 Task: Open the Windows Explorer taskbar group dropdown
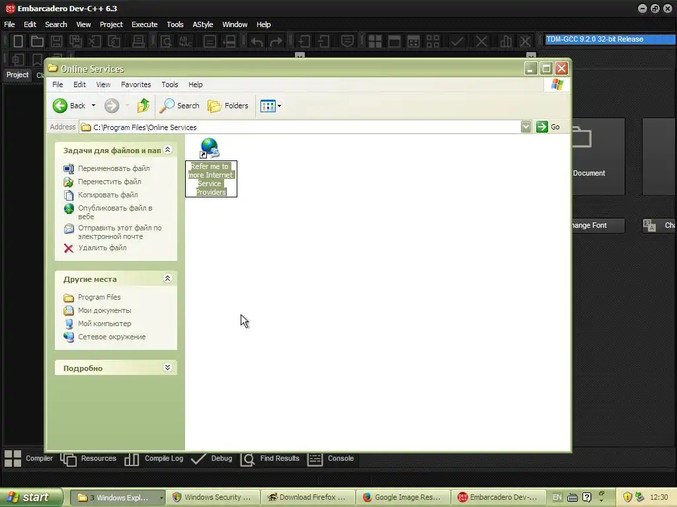click(161, 498)
